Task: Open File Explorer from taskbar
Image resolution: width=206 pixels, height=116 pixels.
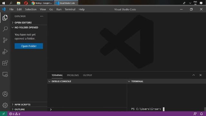Action: point(19,3)
